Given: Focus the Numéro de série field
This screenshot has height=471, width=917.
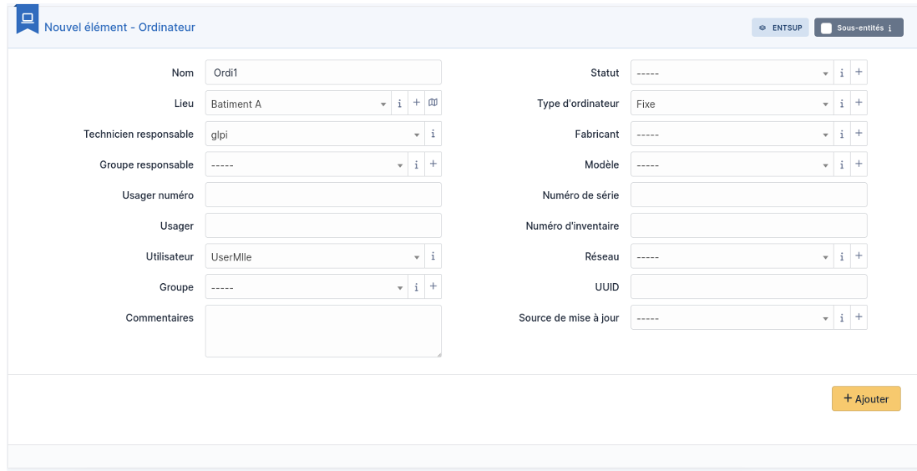Looking at the screenshot, I should click(x=748, y=195).
